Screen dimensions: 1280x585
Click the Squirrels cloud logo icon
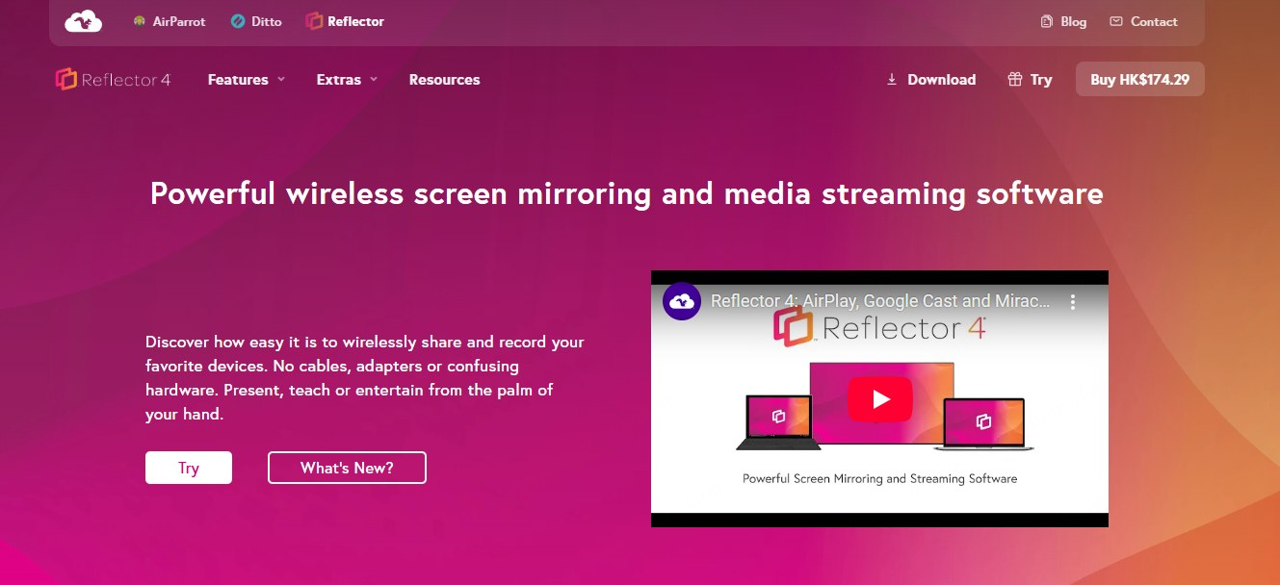tap(84, 21)
